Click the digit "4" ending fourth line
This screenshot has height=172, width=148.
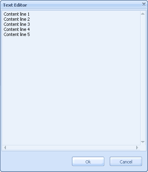coord(28,29)
